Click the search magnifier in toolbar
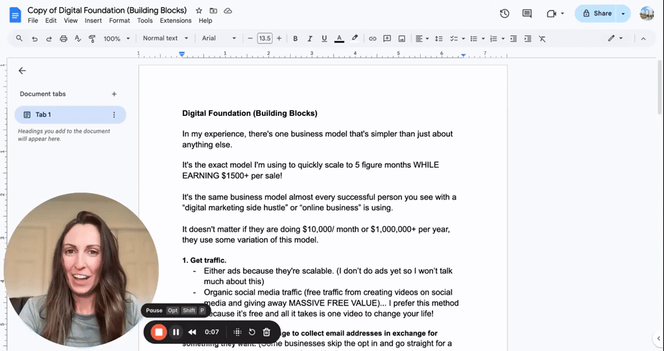Viewport: 664px width, 351px height. (19, 38)
